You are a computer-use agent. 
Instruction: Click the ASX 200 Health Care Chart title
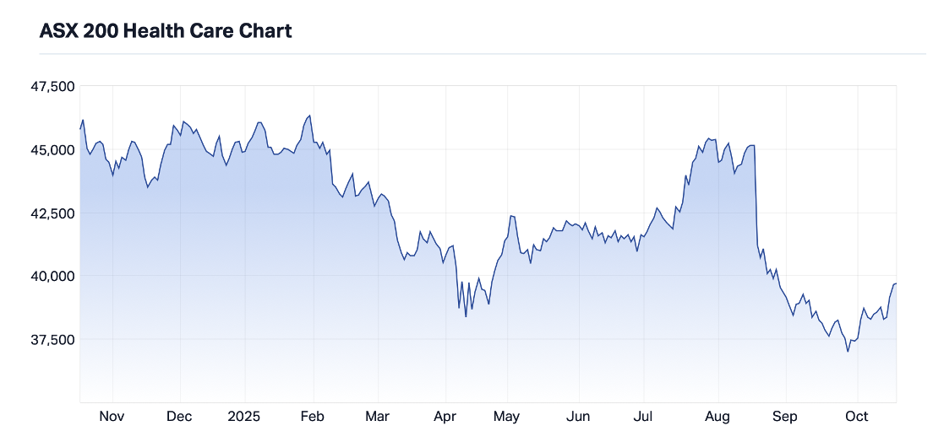(166, 31)
